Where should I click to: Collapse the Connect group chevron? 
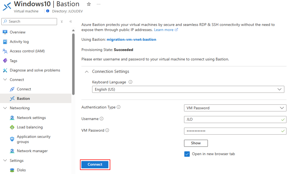[x=5, y=80]
